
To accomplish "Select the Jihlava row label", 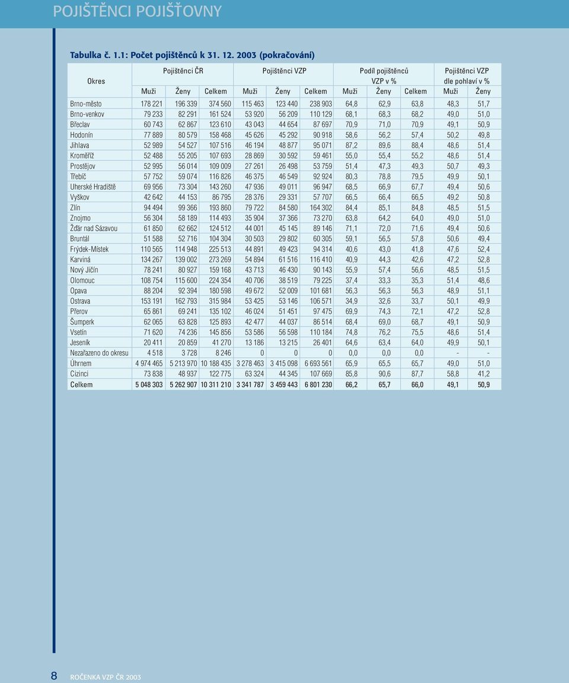I will click(80, 146).
